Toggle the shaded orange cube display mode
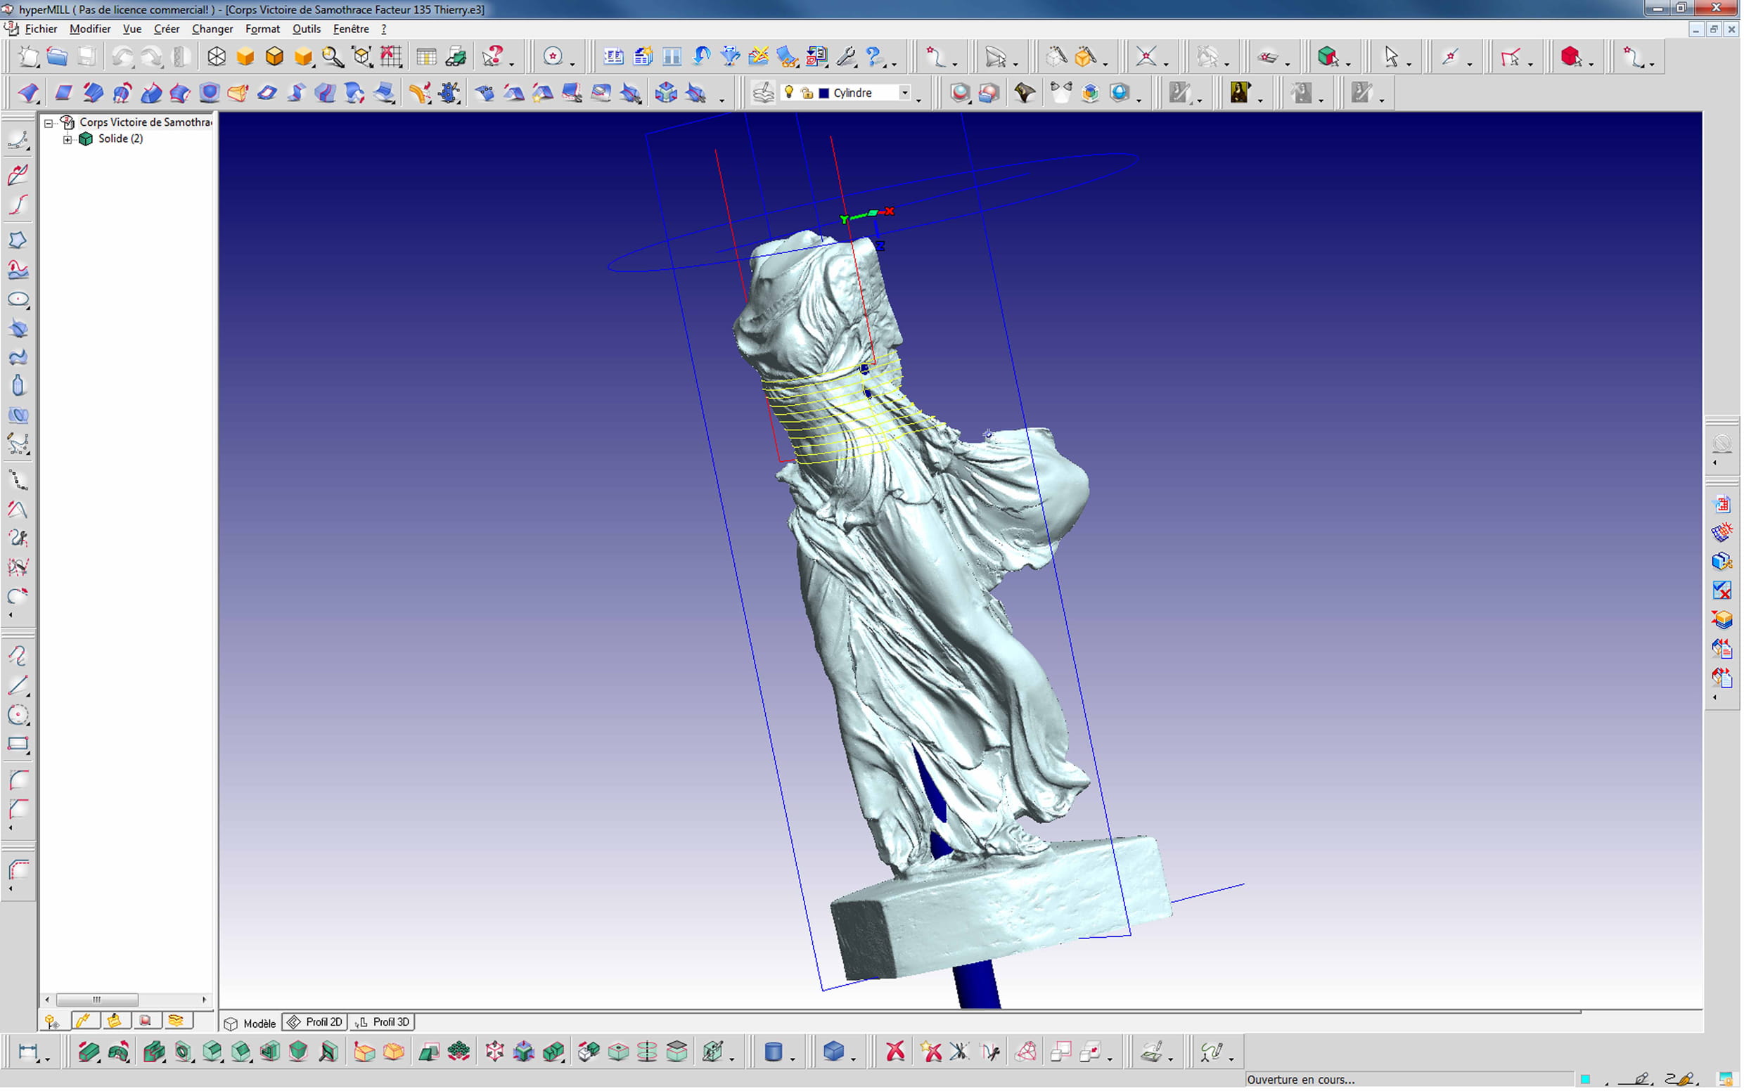 [245, 57]
